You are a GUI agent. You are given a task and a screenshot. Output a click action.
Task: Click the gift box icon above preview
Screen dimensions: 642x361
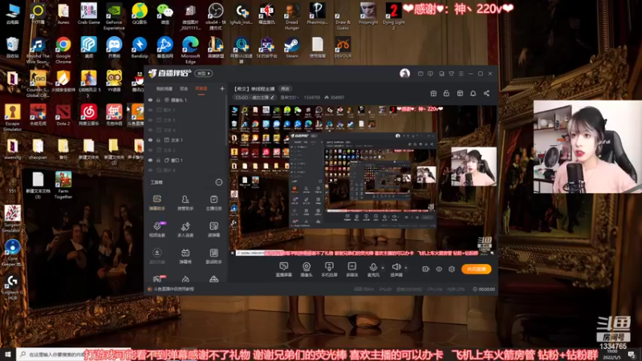pos(433,93)
